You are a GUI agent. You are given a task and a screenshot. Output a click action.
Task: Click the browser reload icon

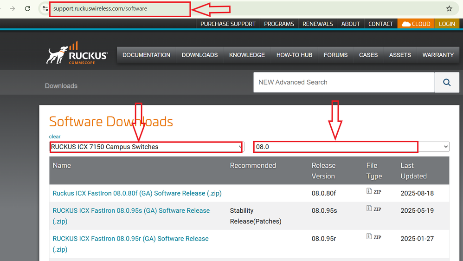[28, 9]
